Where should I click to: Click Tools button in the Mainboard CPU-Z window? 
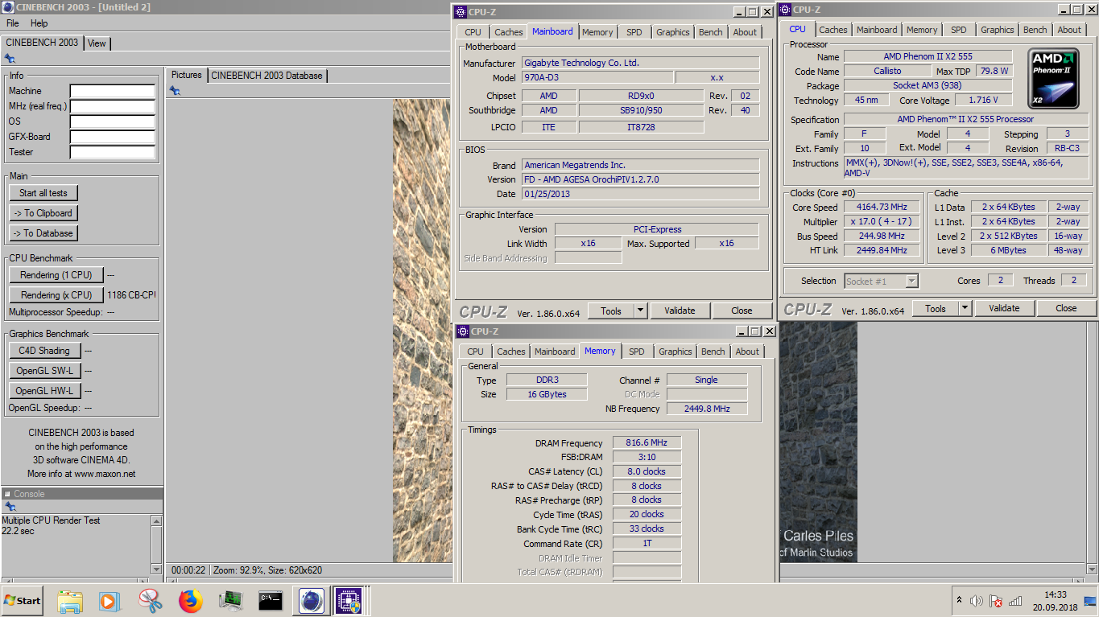click(x=611, y=311)
